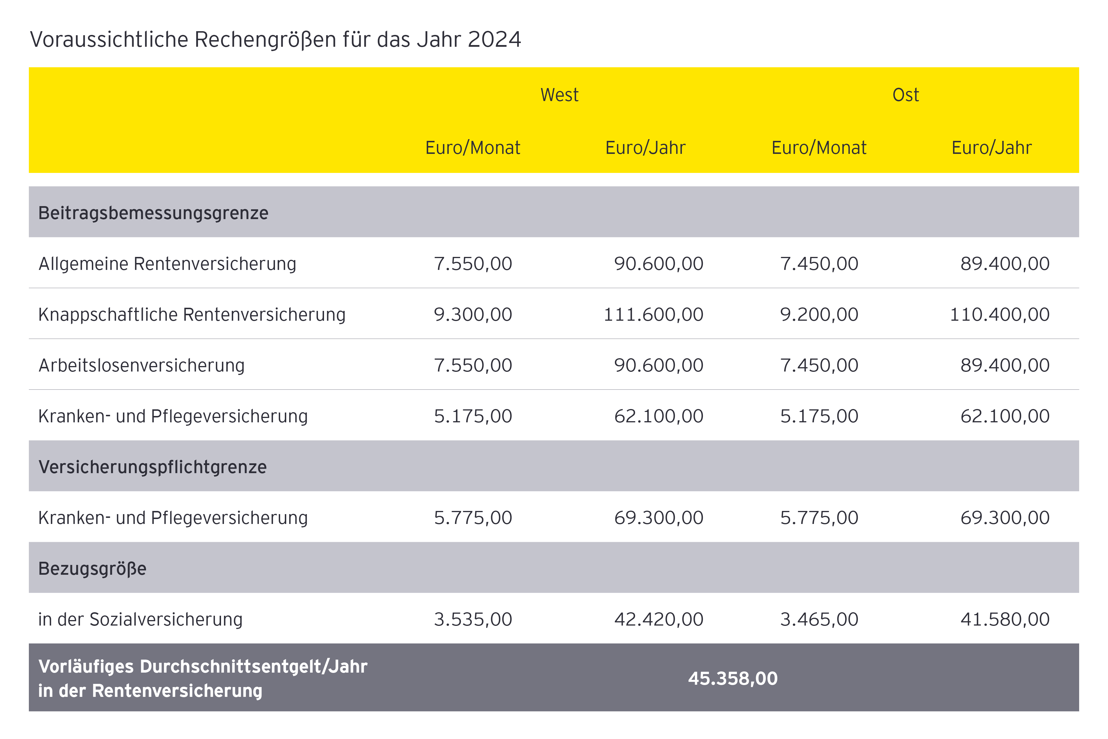Select the Ost column header
This screenshot has height=739, width=1108.
(905, 95)
